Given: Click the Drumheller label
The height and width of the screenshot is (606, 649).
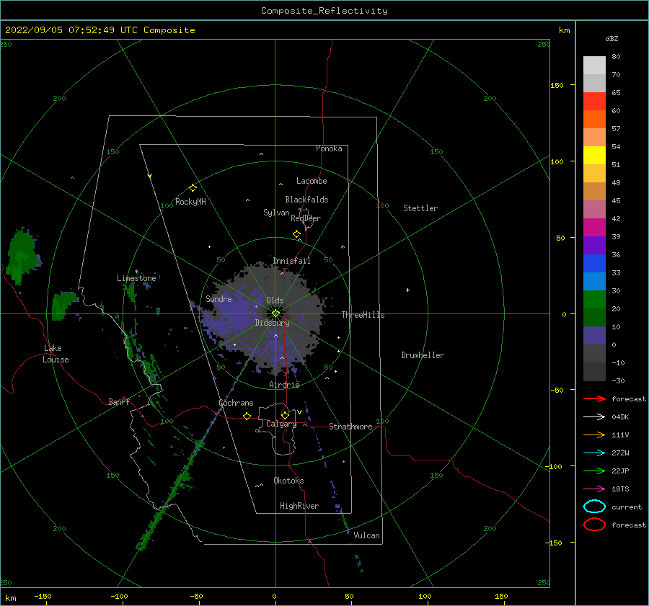Looking at the screenshot, I should tap(423, 355).
